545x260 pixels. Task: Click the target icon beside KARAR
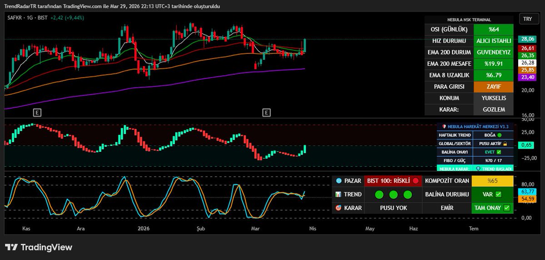(x=338, y=208)
